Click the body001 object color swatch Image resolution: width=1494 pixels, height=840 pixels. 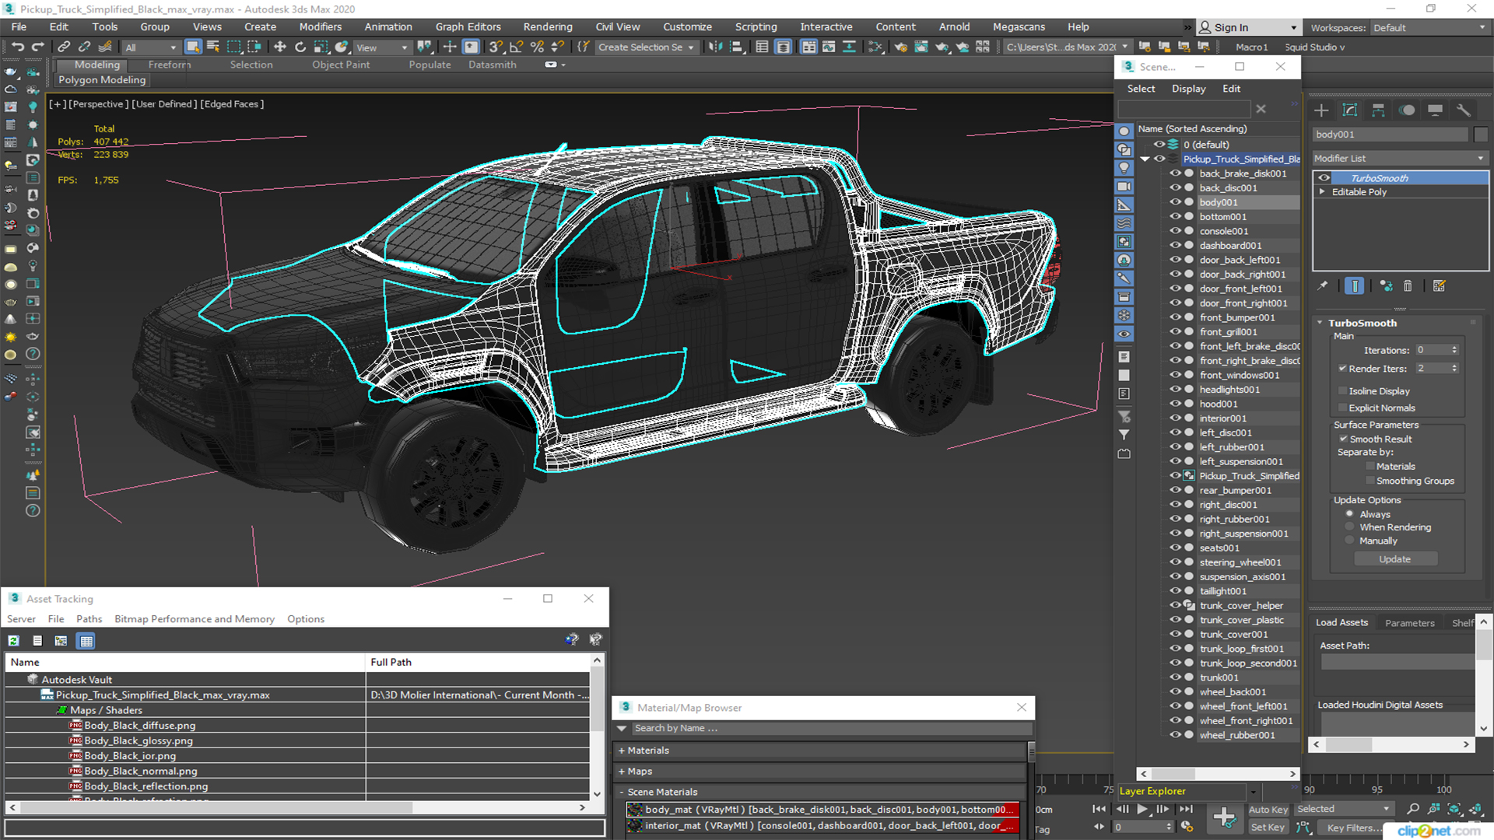coord(1480,135)
